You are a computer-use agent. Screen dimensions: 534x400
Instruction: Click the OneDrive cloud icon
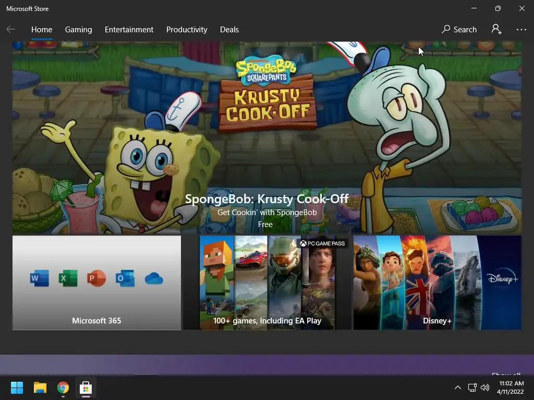[x=154, y=279]
